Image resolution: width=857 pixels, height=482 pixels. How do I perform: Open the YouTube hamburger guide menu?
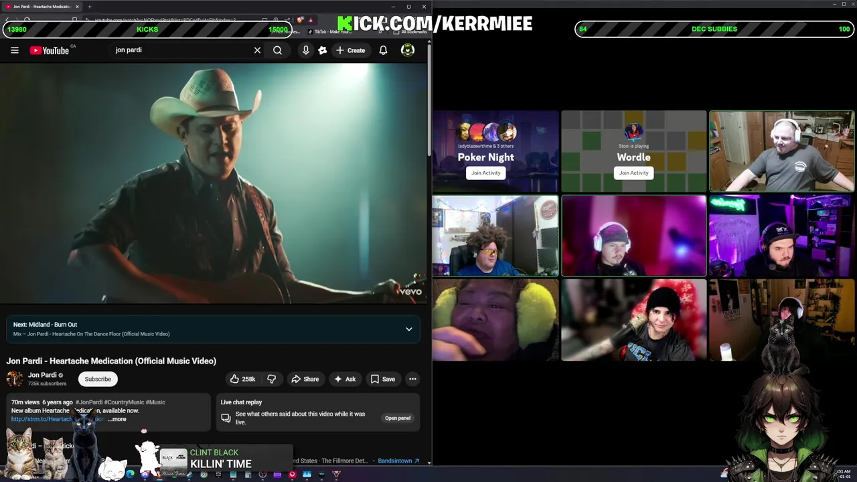click(x=15, y=50)
